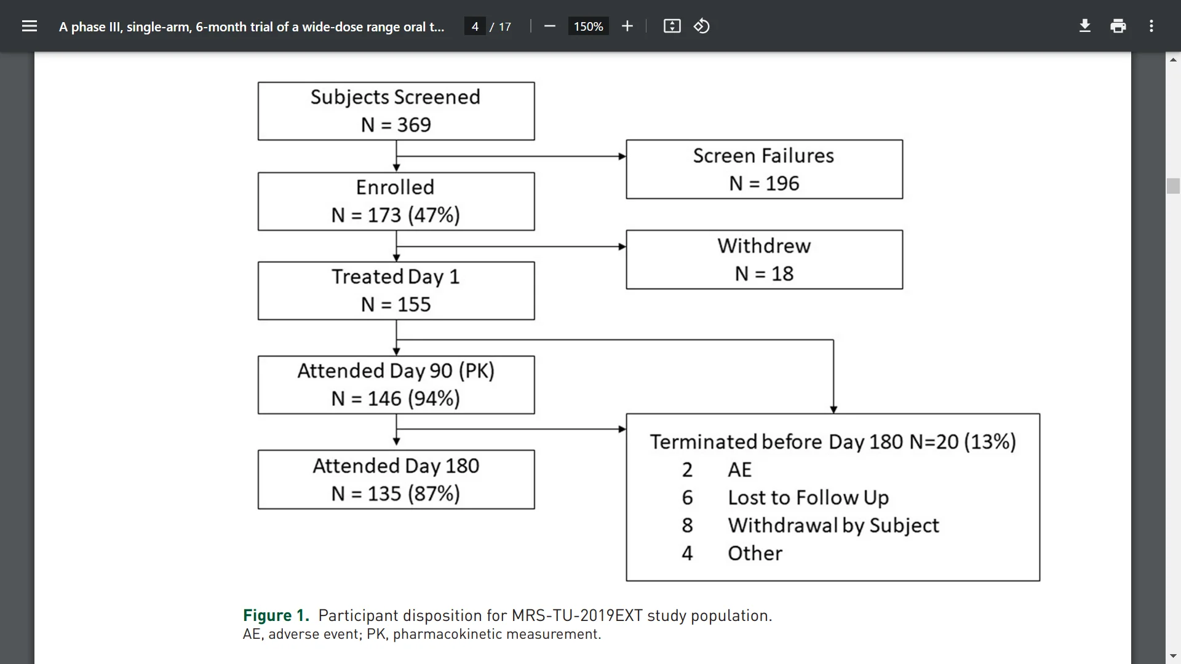The width and height of the screenshot is (1181, 664).
Task: Click the scroll up arrow
Action: 1173,60
